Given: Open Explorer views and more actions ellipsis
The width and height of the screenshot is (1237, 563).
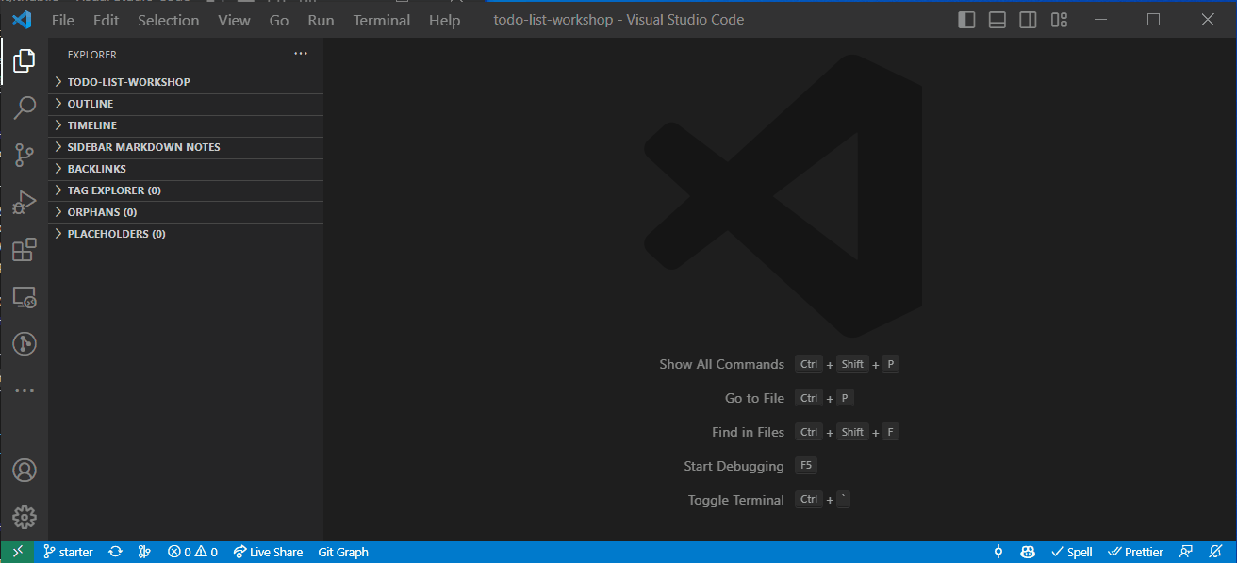Looking at the screenshot, I should pyautogui.click(x=301, y=54).
